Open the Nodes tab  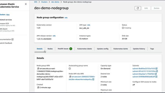(x=50, y=49)
